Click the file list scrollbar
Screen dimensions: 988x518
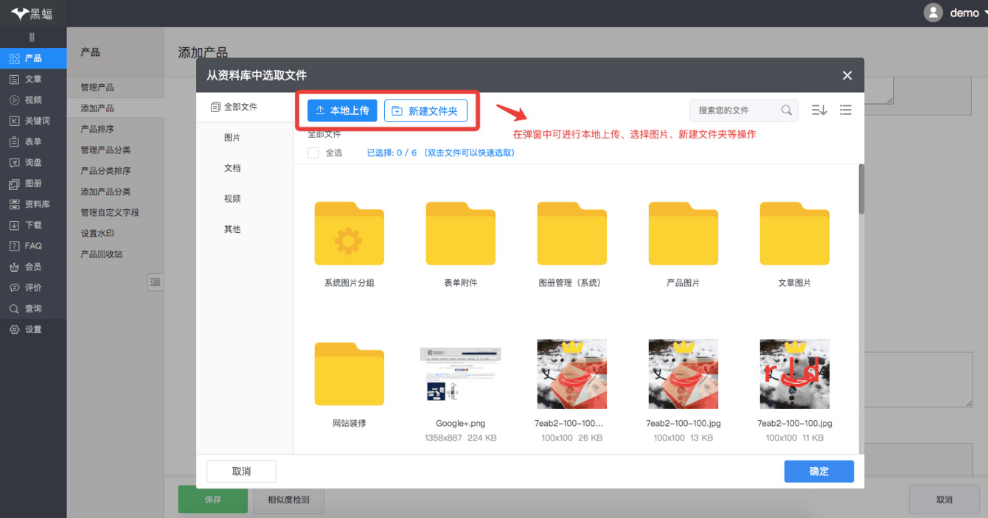861,189
